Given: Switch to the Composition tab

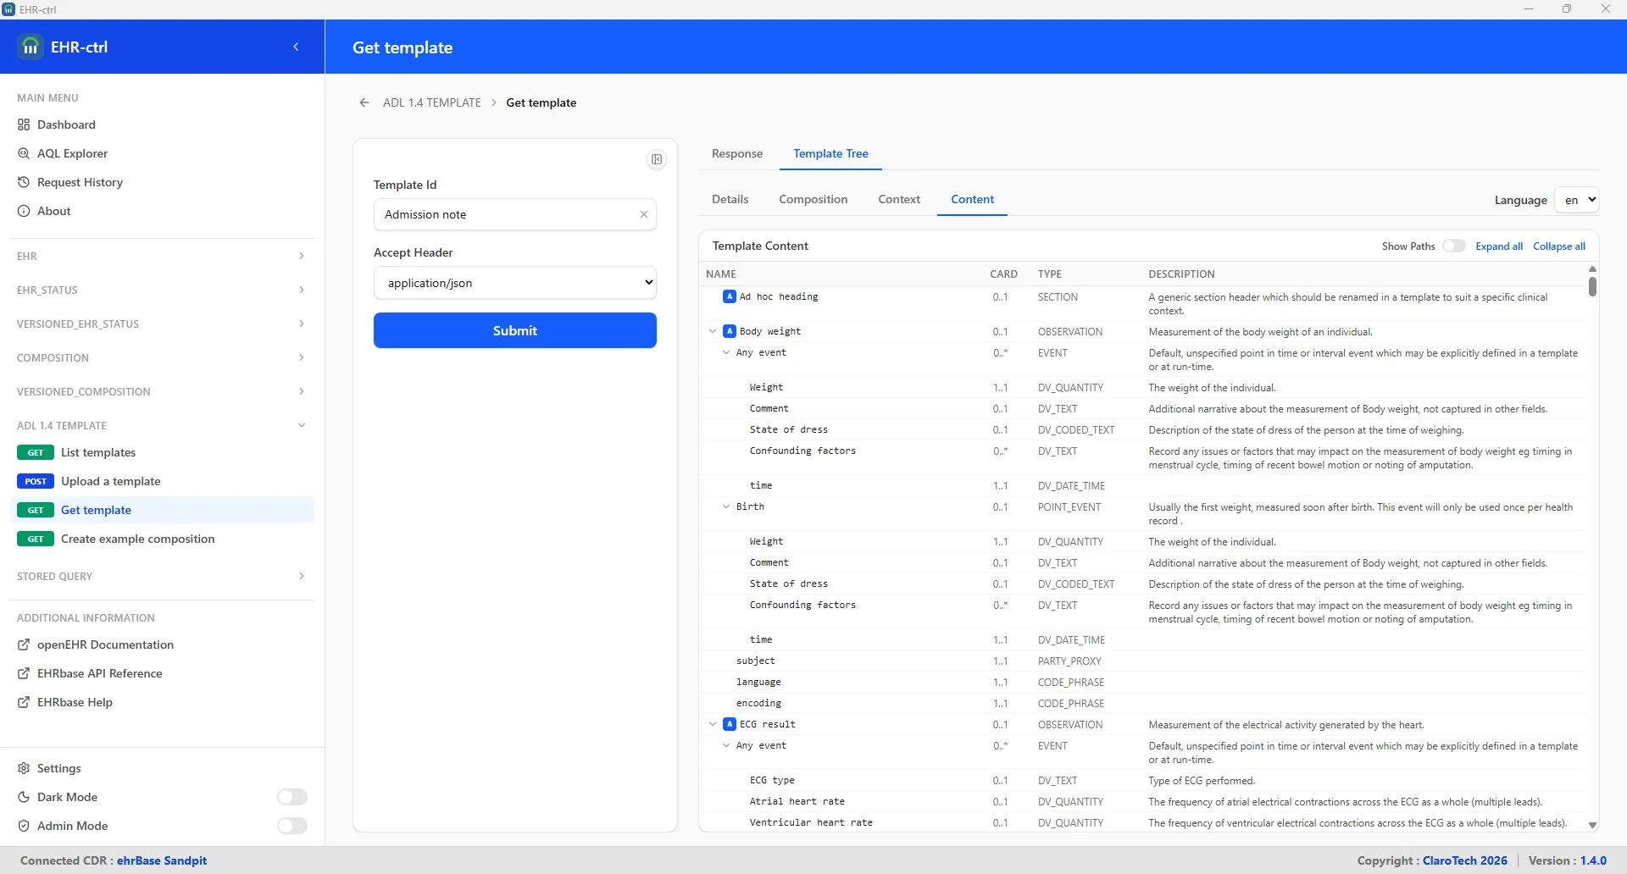Looking at the screenshot, I should click(813, 199).
